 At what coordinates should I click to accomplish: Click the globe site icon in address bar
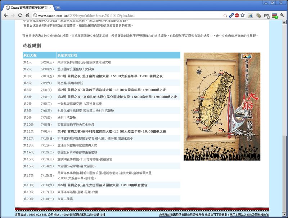[35, 16]
